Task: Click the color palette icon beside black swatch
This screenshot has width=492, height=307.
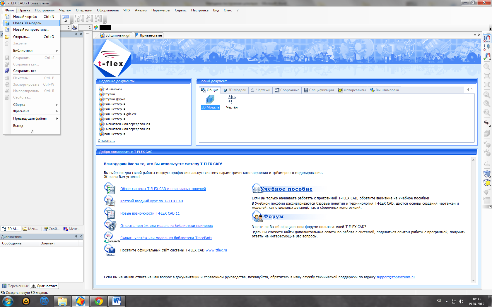Action: tap(96, 27)
